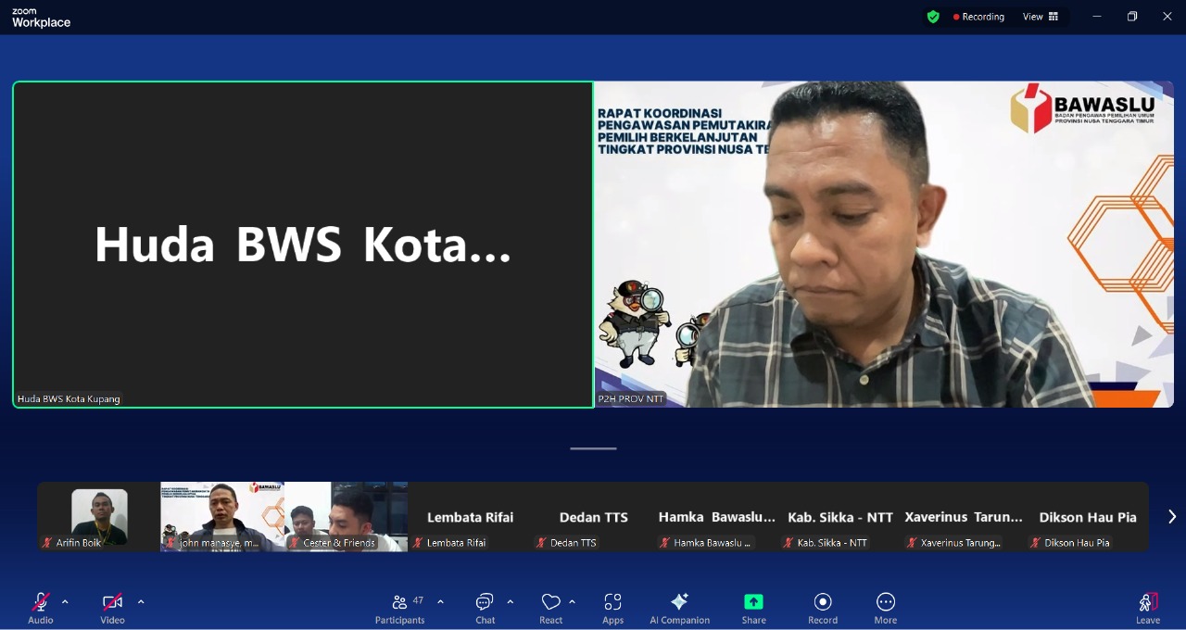Unmute microphone with the Audio button
1186x630 pixels.
pyautogui.click(x=41, y=608)
